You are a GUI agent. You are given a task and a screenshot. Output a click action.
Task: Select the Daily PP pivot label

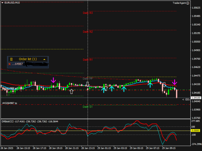pos(88,79)
